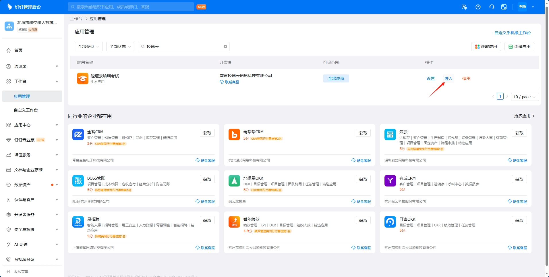
Task: Click 进入 for 轻速云培训考试
Action: click(449, 78)
